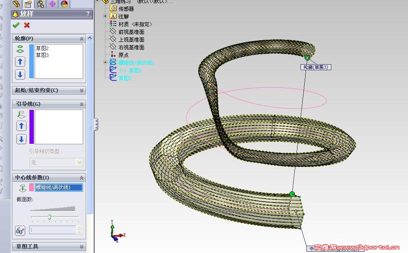Image resolution: width=408 pixels, height=253 pixels.
Task: Select 草图3 in the profiles list
Action: tap(42, 55)
